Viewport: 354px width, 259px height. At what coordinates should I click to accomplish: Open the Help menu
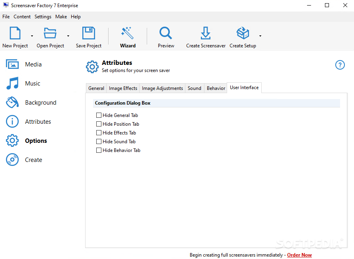click(x=76, y=17)
